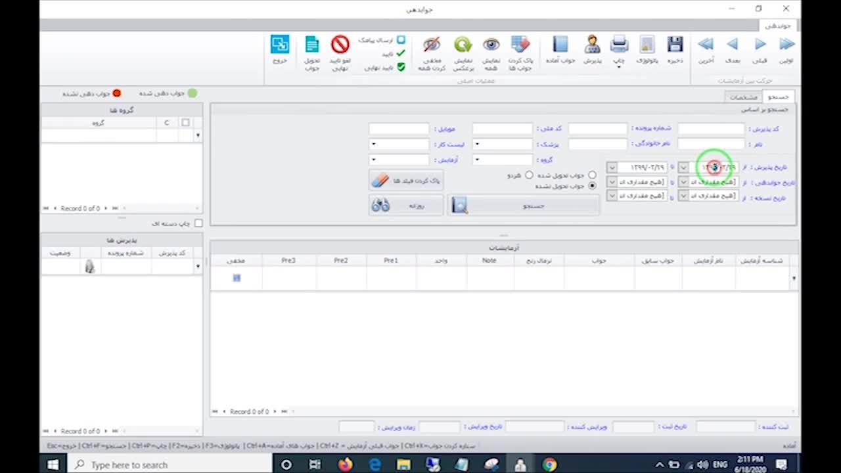Click the Clear Answers (پاک کردن جواب ها) icon

click(x=520, y=45)
